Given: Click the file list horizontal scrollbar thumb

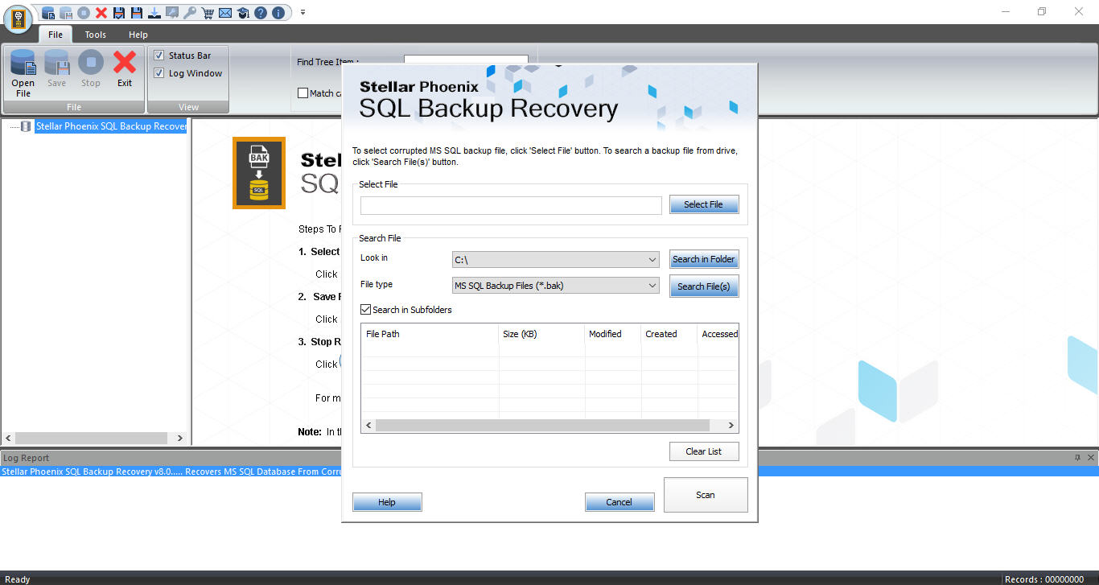Looking at the screenshot, I should click(x=542, y=425).
